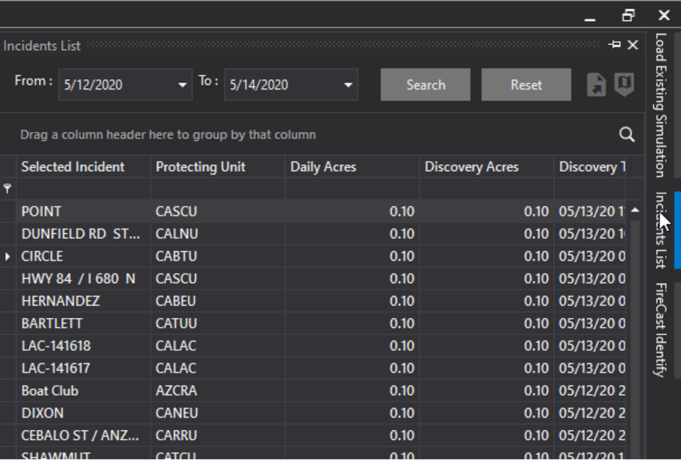Open the grid search magnifier icon

(626, 134)
